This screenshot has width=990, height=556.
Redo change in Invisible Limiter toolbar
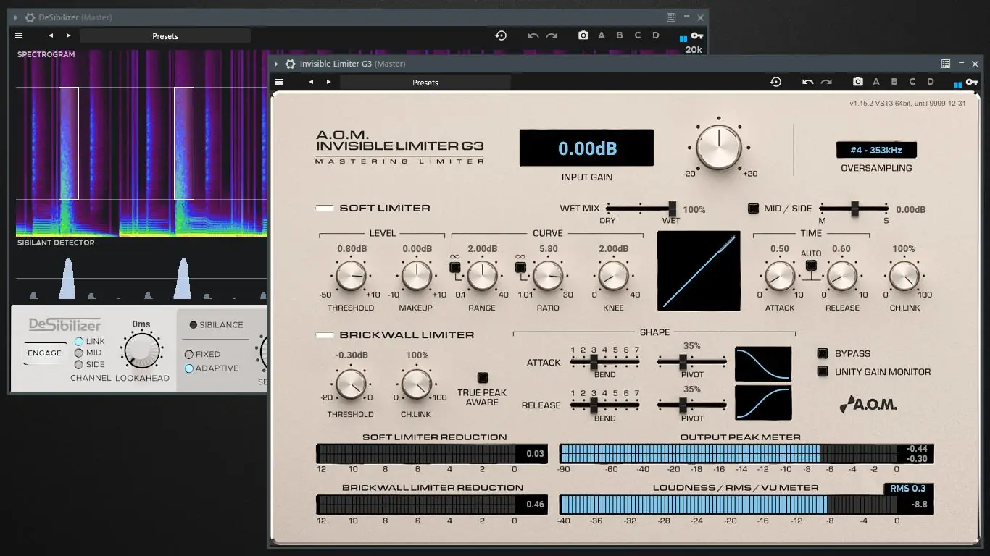(x=826, y=82)
